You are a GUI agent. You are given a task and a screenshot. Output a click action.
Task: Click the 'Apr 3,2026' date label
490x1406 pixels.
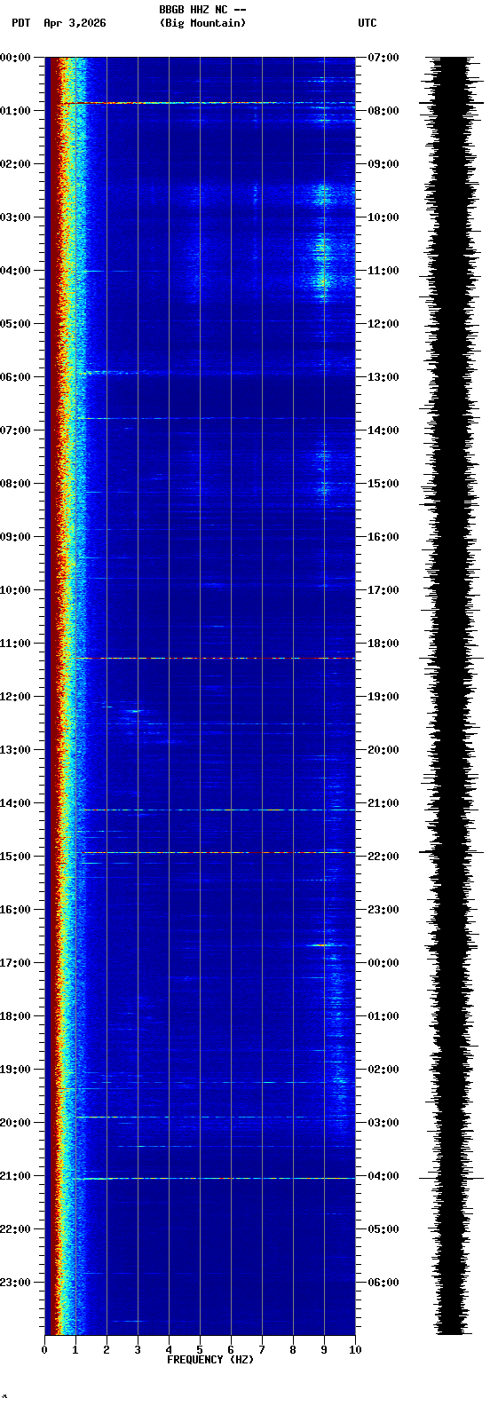(x=75, y=23)
